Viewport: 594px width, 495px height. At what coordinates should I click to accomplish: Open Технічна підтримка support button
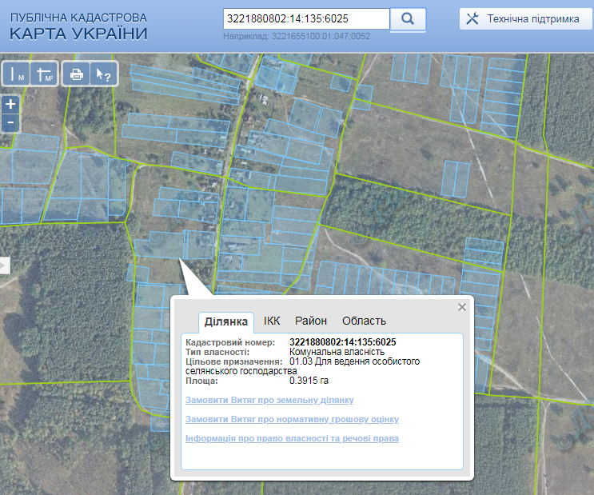tap(525, 19)
